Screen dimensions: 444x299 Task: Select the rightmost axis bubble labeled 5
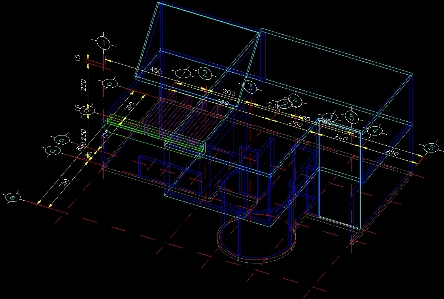click(431, 147)
